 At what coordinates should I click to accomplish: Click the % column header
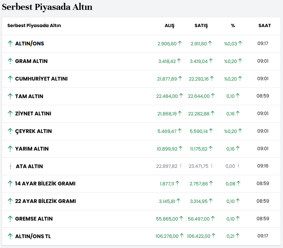pos(233,26)
